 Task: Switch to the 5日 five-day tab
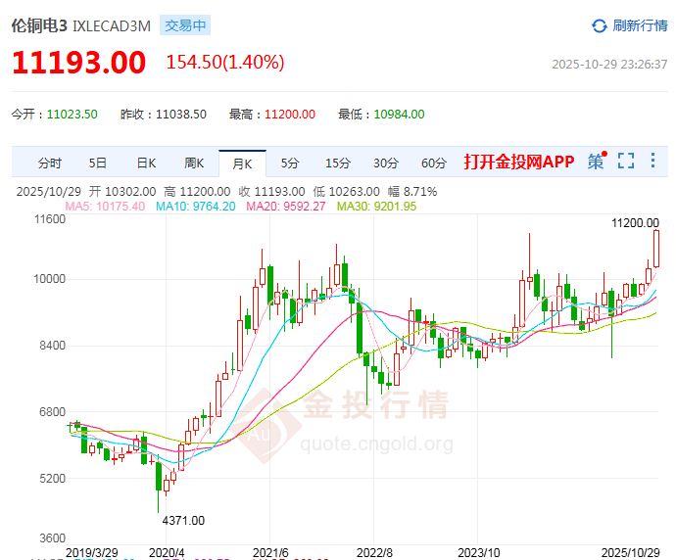pyautogui.click(x=98, y=163)
